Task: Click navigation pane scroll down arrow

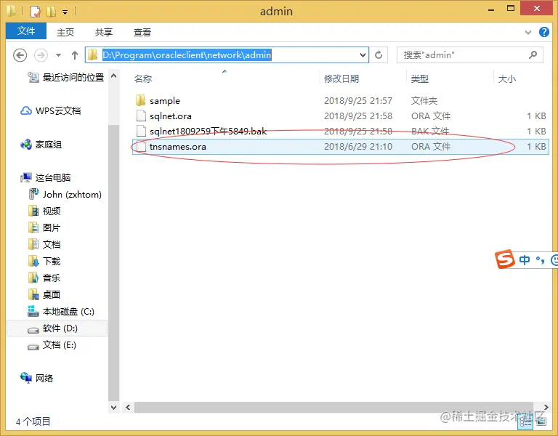Action: 113,407
